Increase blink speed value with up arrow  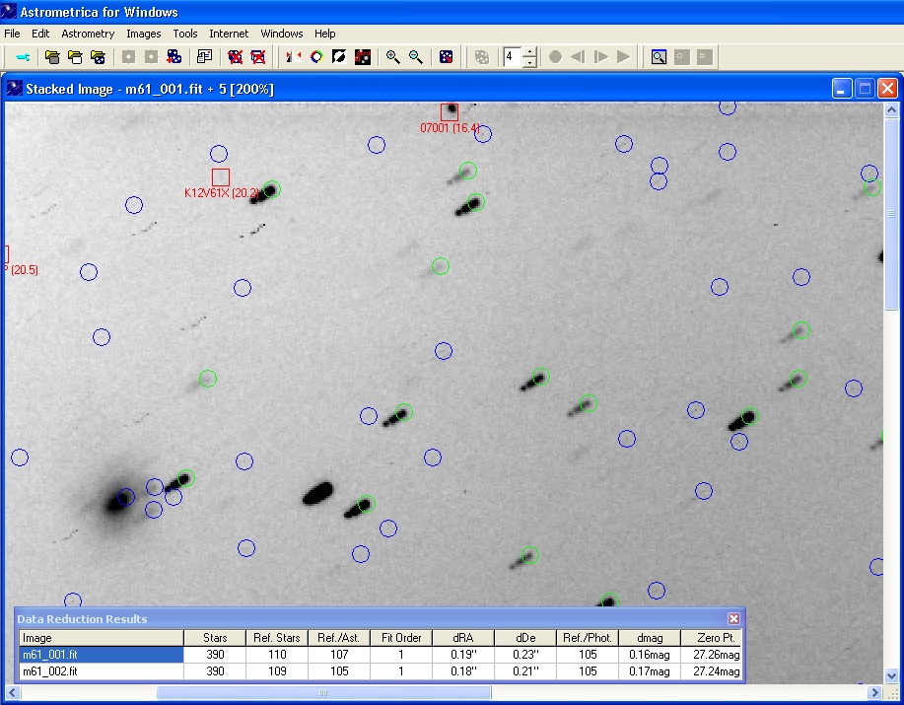(529, 52)
